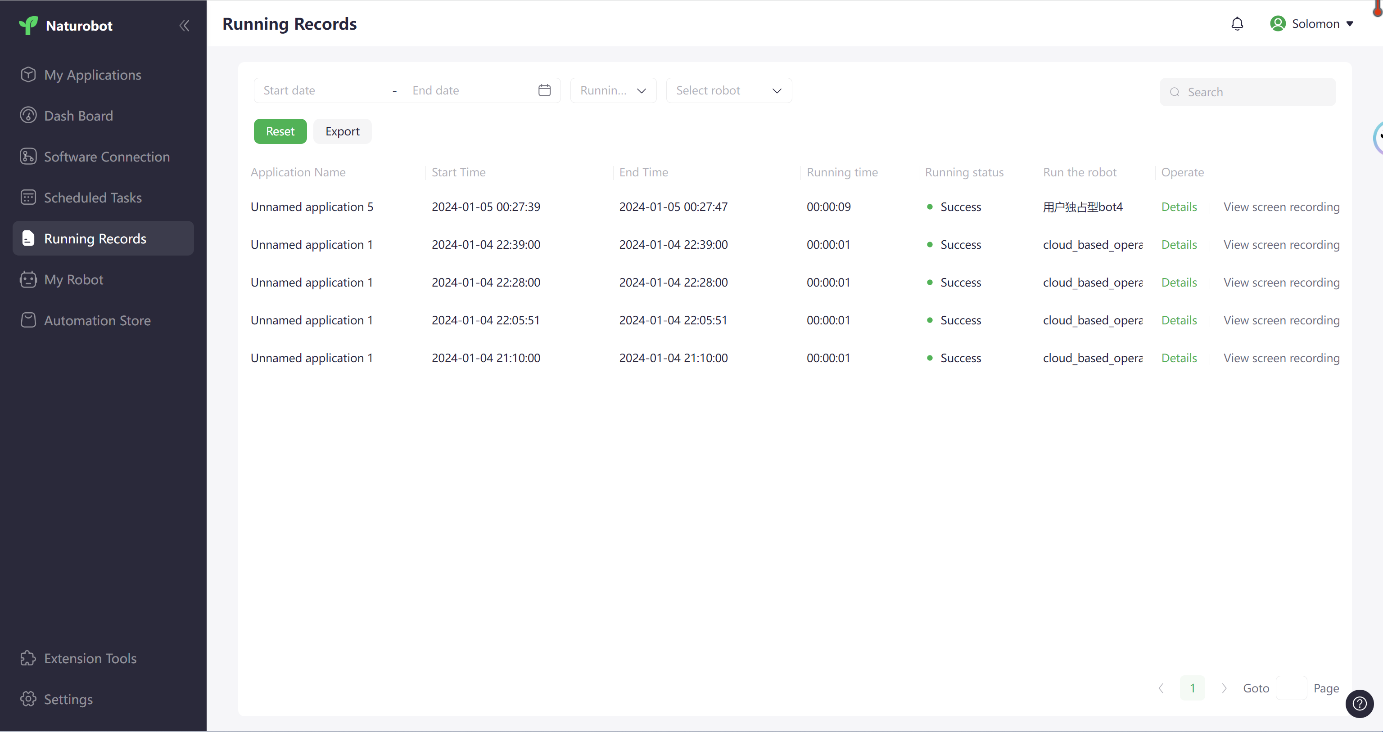Click the Software Connection icon
The height and width of the screenshot is (732, 1383).
tap(28, 156)
